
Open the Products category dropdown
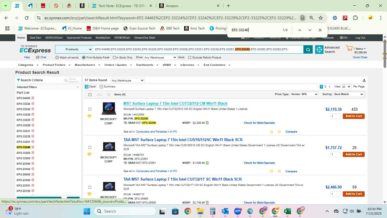(x=74, y=49)
